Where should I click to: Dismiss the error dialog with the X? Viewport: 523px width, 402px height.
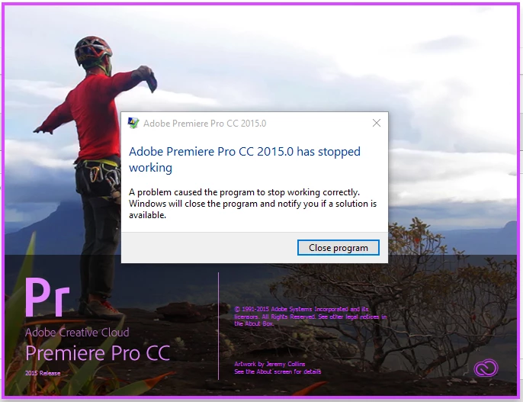377,123
